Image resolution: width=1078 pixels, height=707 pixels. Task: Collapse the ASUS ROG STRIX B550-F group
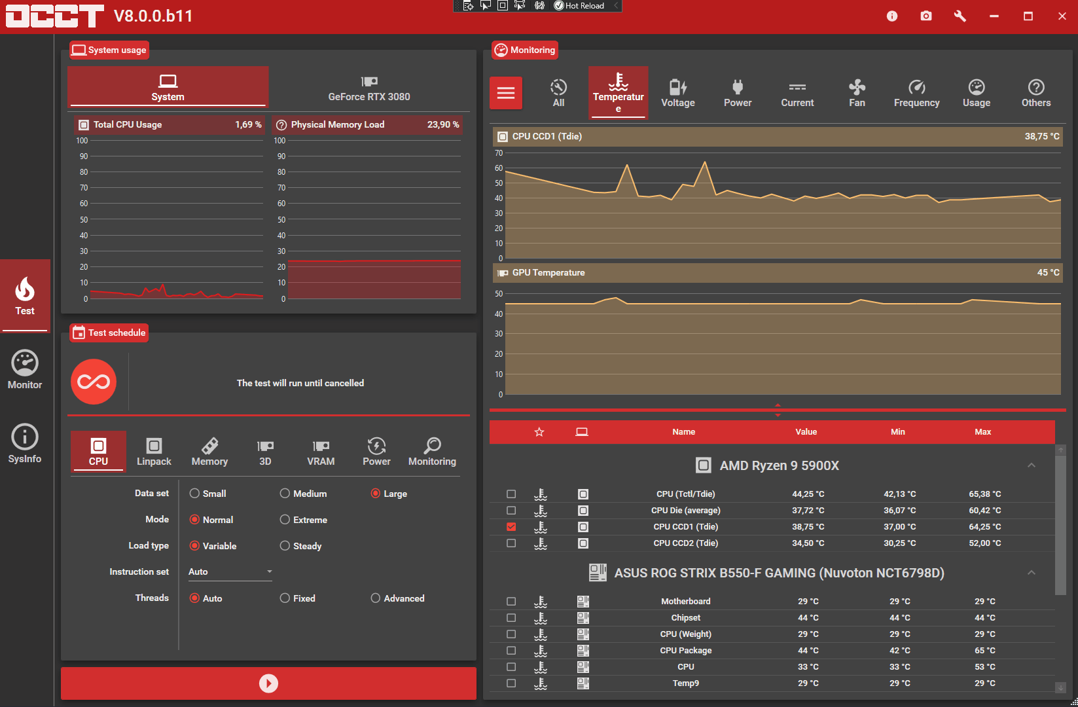[1031, 573]
